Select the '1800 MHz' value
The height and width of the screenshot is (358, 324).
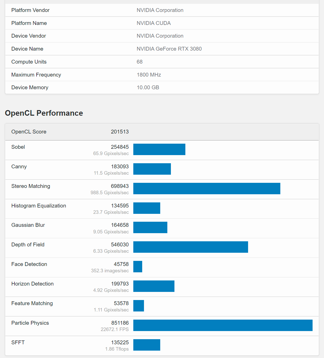(149, 75)
